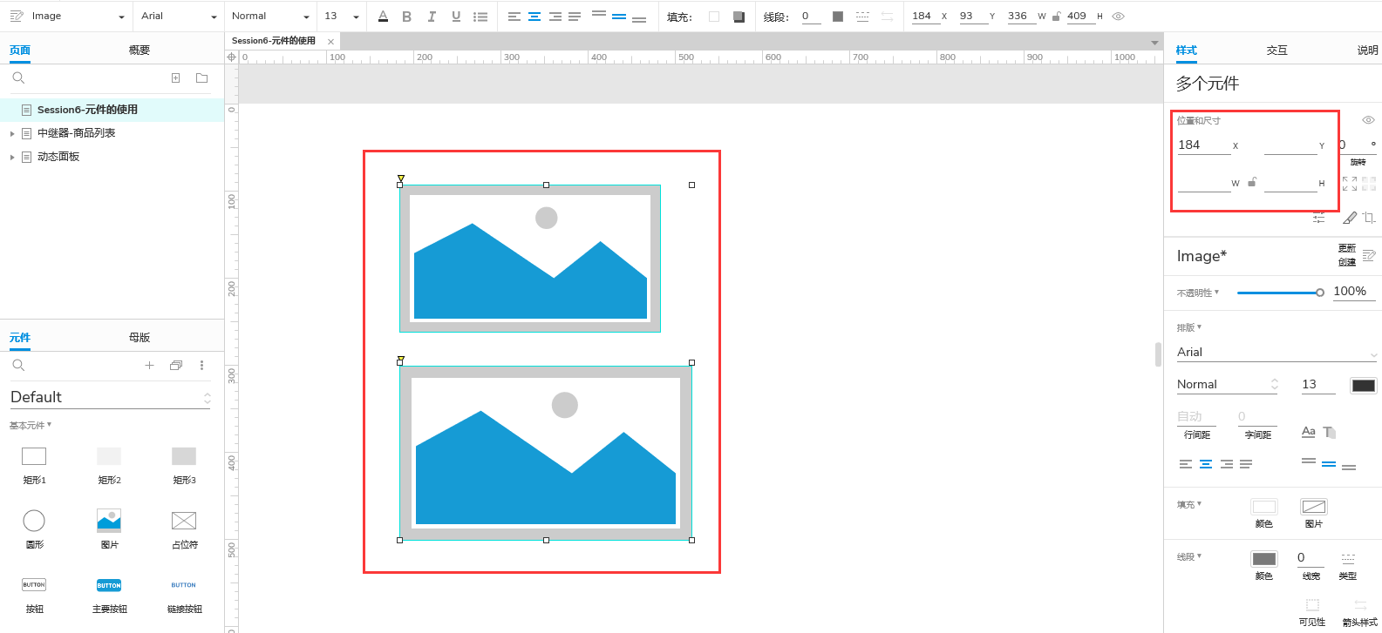Toggle the aspect ratio lock in toolbar

tap(1056, 17)
